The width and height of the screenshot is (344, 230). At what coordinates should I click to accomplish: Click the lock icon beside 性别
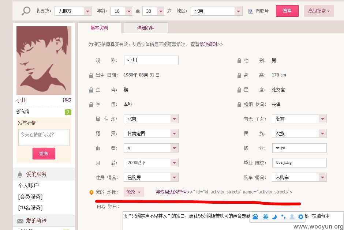click(239, 61)
